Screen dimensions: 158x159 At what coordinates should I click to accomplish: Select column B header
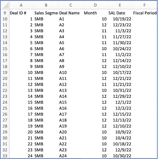(46, 5)
